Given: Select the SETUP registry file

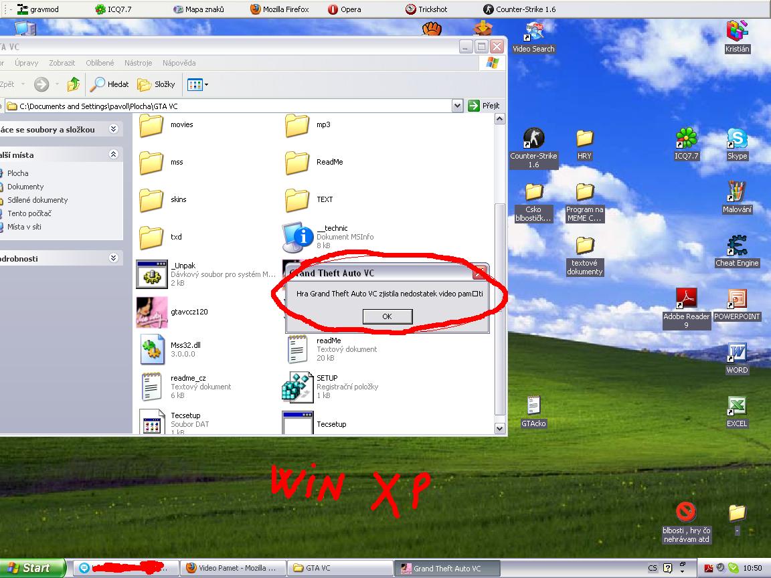Looking at the screenshot, I should pos(330,386).
